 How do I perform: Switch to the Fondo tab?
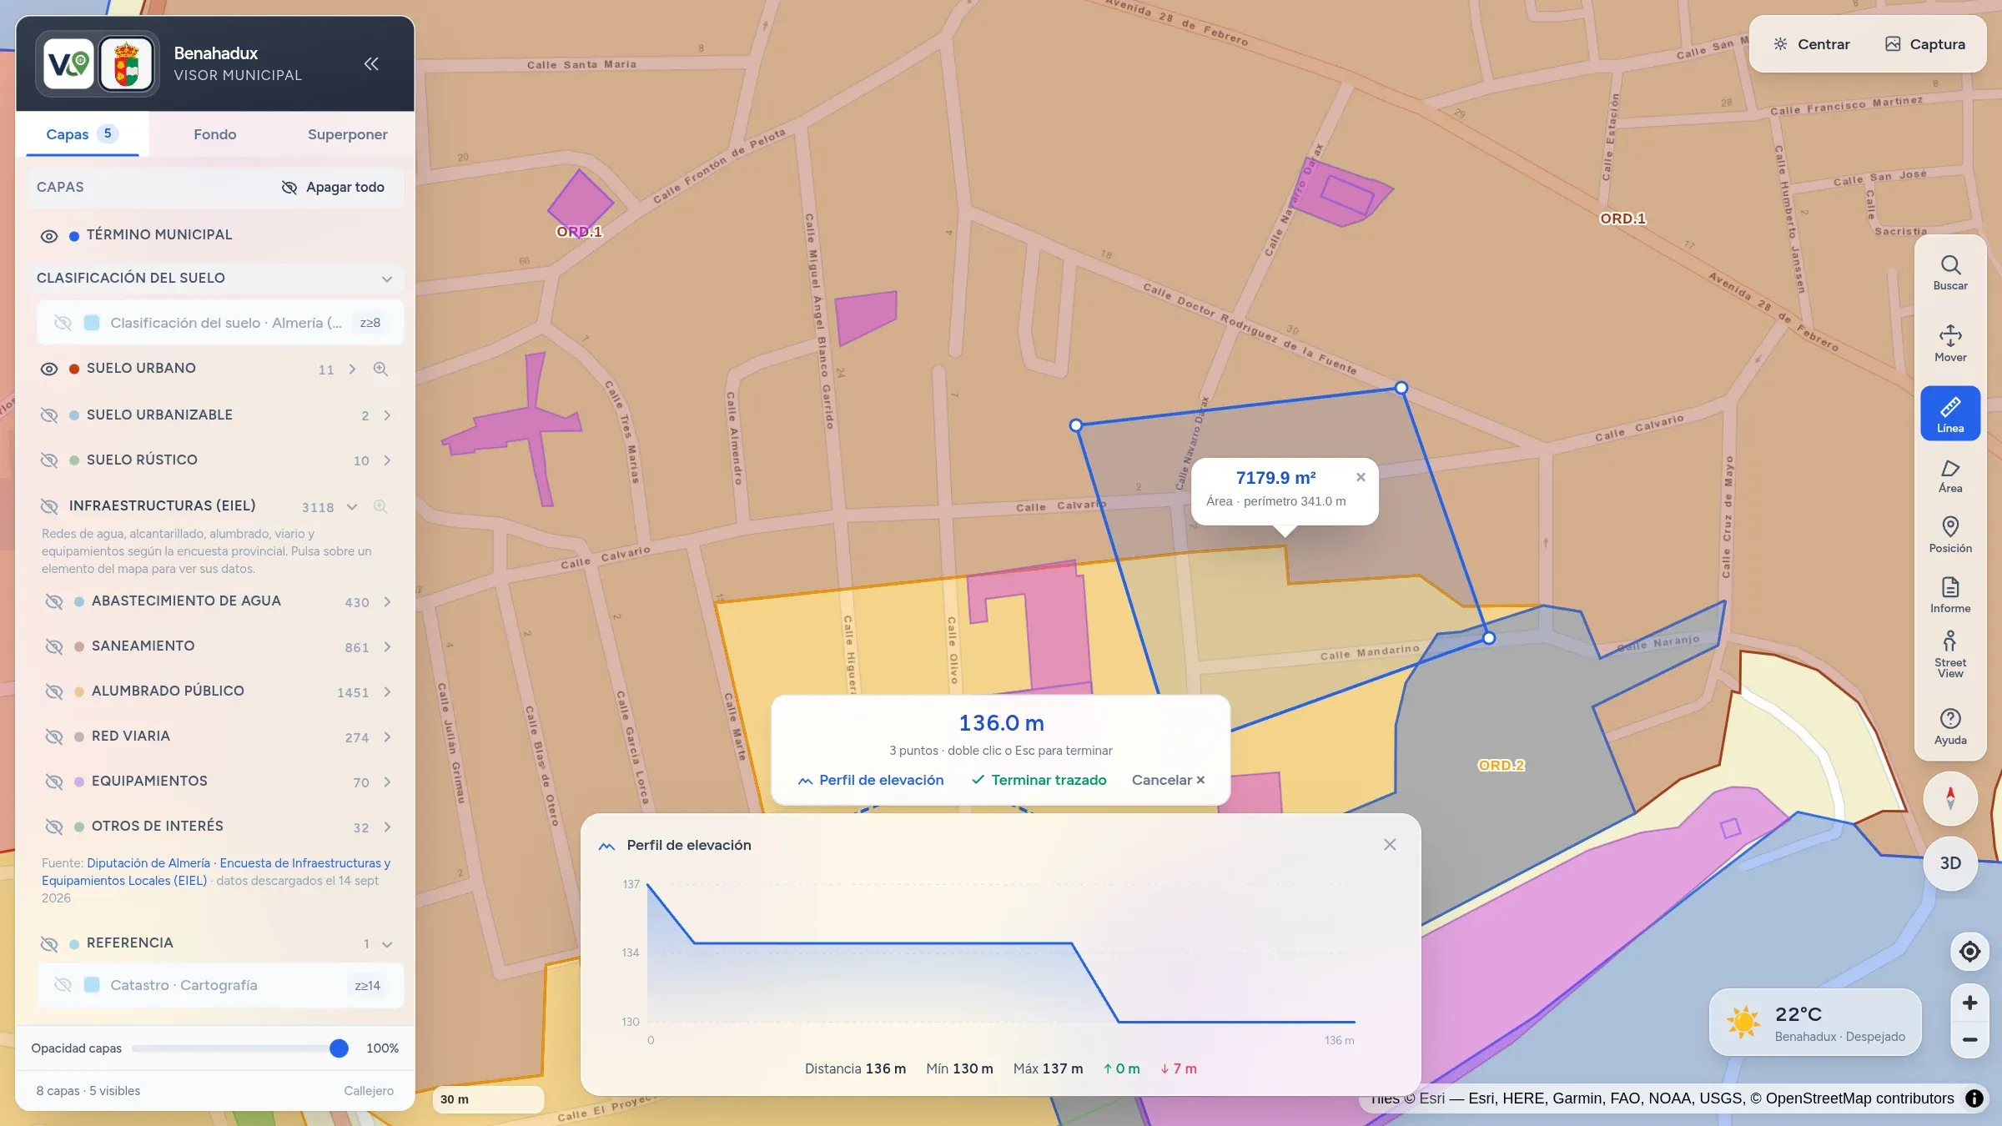[215, 134]
